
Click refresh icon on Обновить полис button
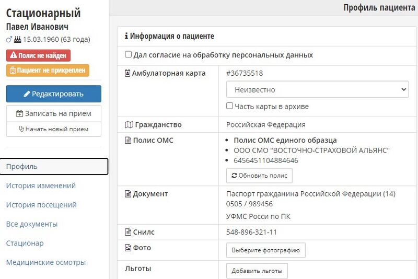234,176
